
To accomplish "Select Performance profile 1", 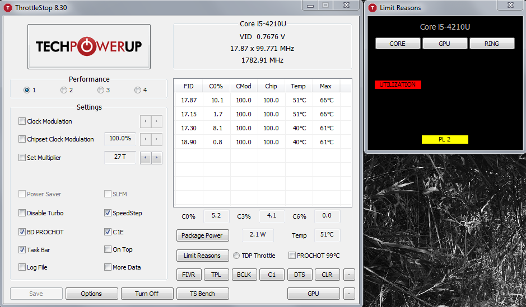I will click(x=27, y=90).
